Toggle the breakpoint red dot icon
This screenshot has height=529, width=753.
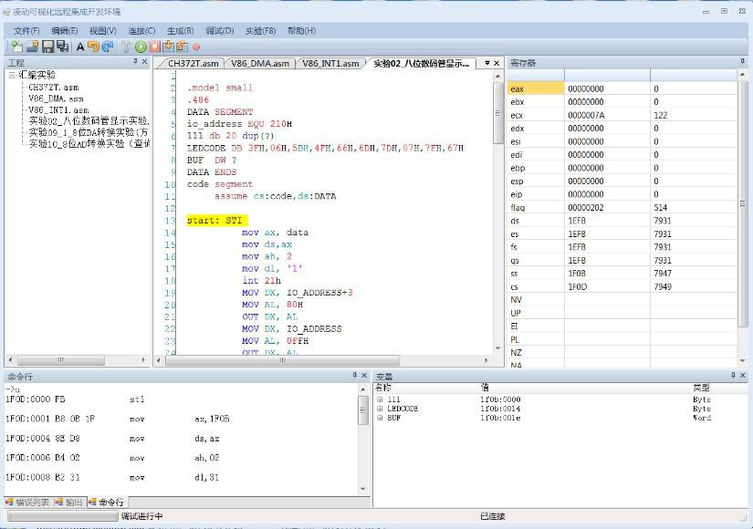196,47
